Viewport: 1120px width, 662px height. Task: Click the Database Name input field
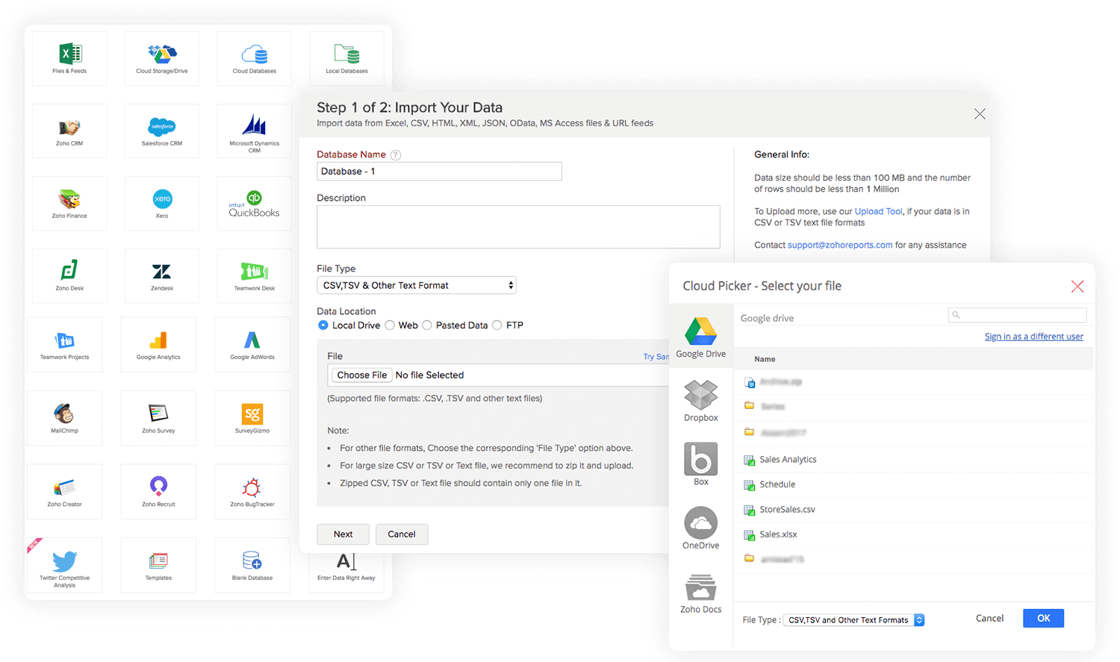click(439, 172)
